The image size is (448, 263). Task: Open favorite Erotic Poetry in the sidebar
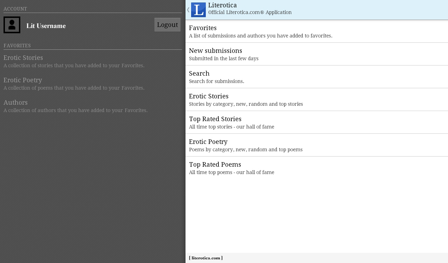[x=93, y=84]
